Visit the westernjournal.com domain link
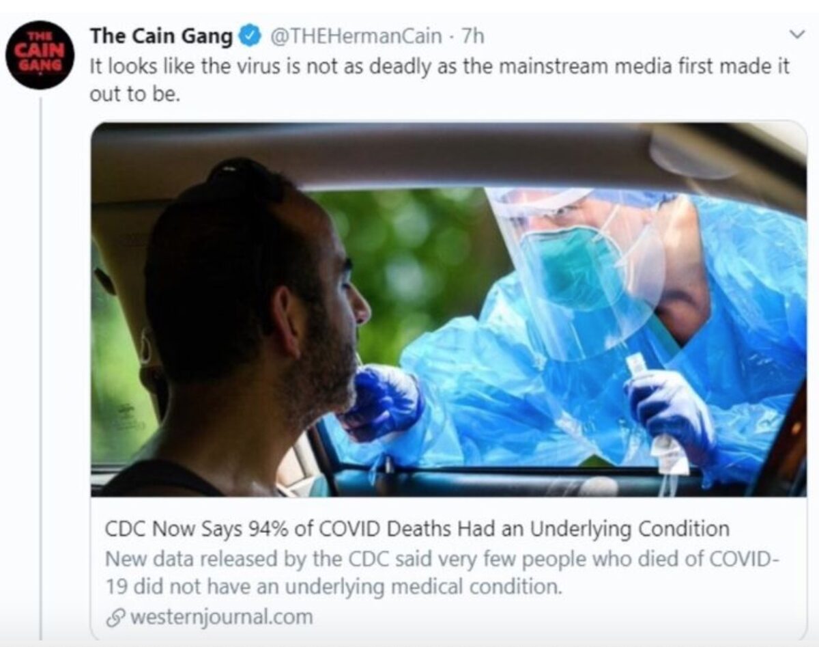This screenshot has height=647, width=819. pos(220,617)
